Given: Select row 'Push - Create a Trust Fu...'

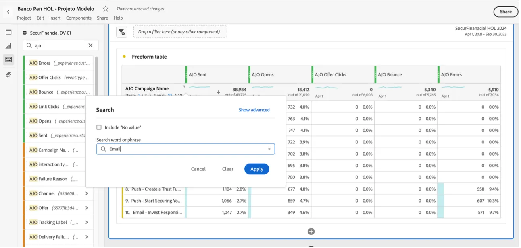Looking at the screenshot, I should click(154, 189).
